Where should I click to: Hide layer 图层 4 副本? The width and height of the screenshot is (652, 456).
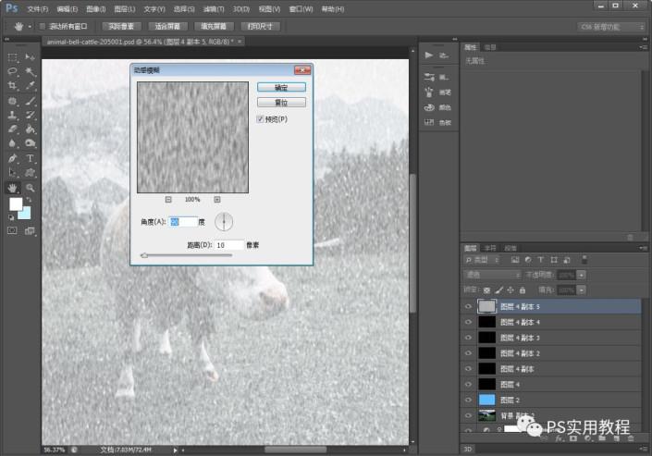pos(468,369)
